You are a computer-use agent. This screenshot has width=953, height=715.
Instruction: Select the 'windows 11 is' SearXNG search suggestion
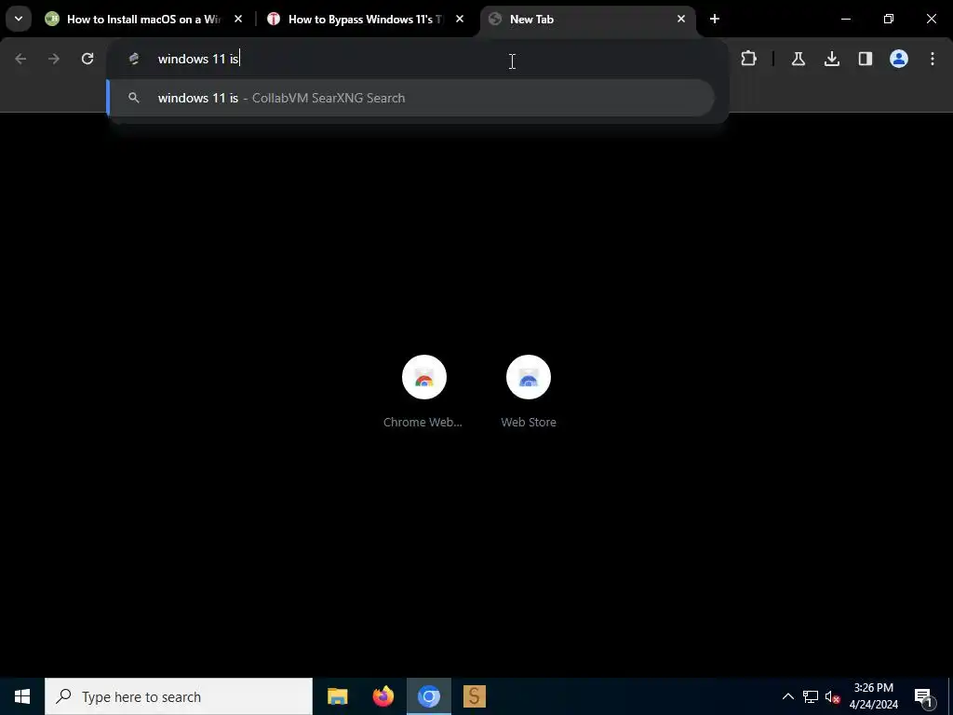[x=410, y=98]
